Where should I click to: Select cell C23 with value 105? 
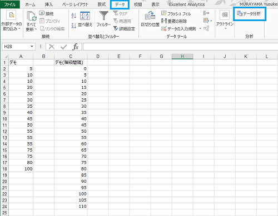pyautogui.click(x=71, y=200)
